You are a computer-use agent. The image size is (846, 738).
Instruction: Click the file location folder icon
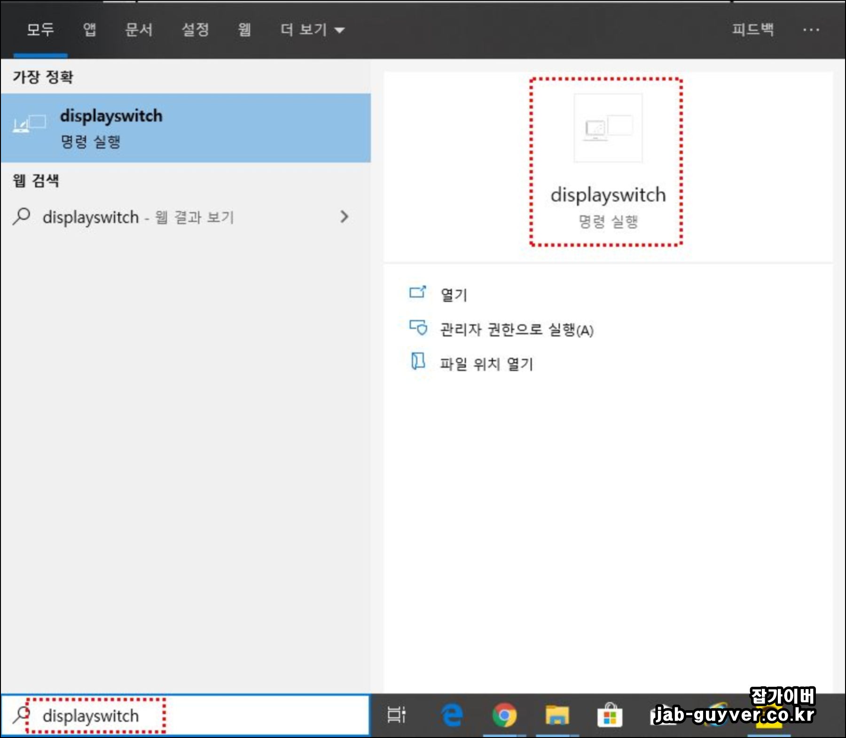tap(418, 361)
